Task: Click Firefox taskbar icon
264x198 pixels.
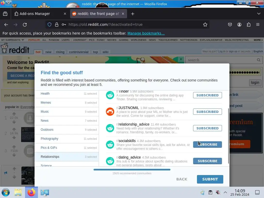Action: tap(31, 192)
